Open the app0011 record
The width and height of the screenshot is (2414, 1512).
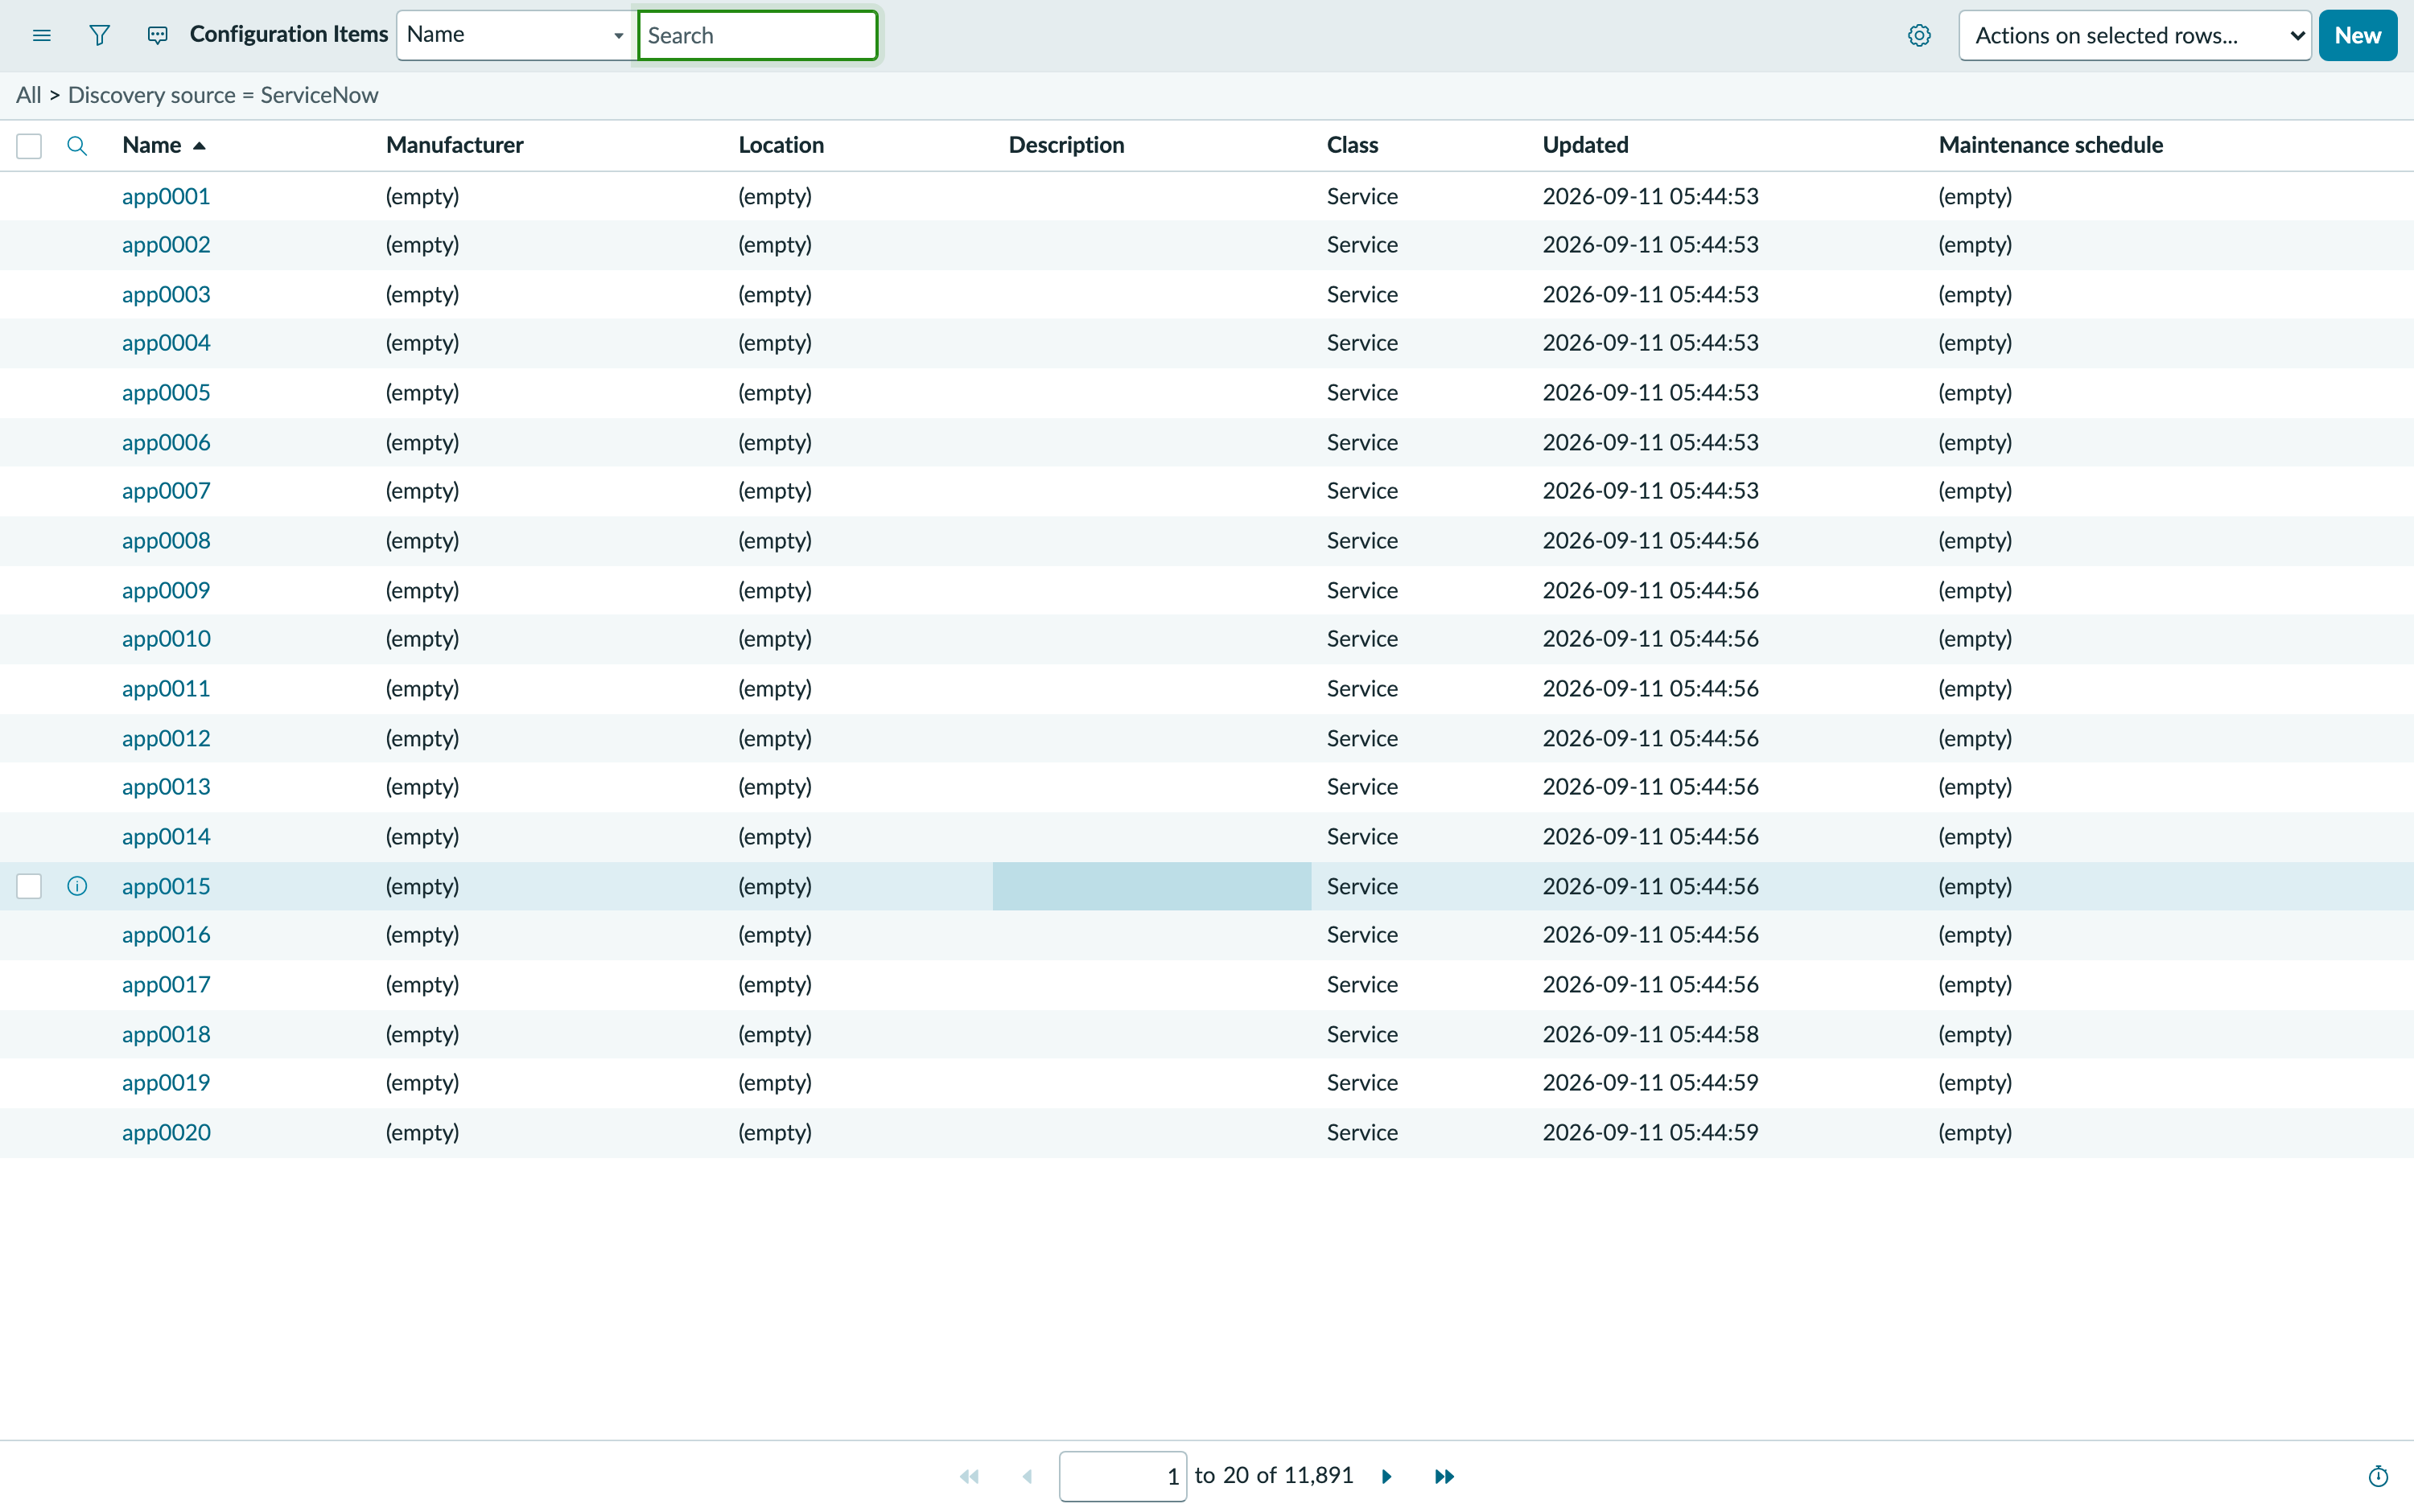[x=166, y=688]
